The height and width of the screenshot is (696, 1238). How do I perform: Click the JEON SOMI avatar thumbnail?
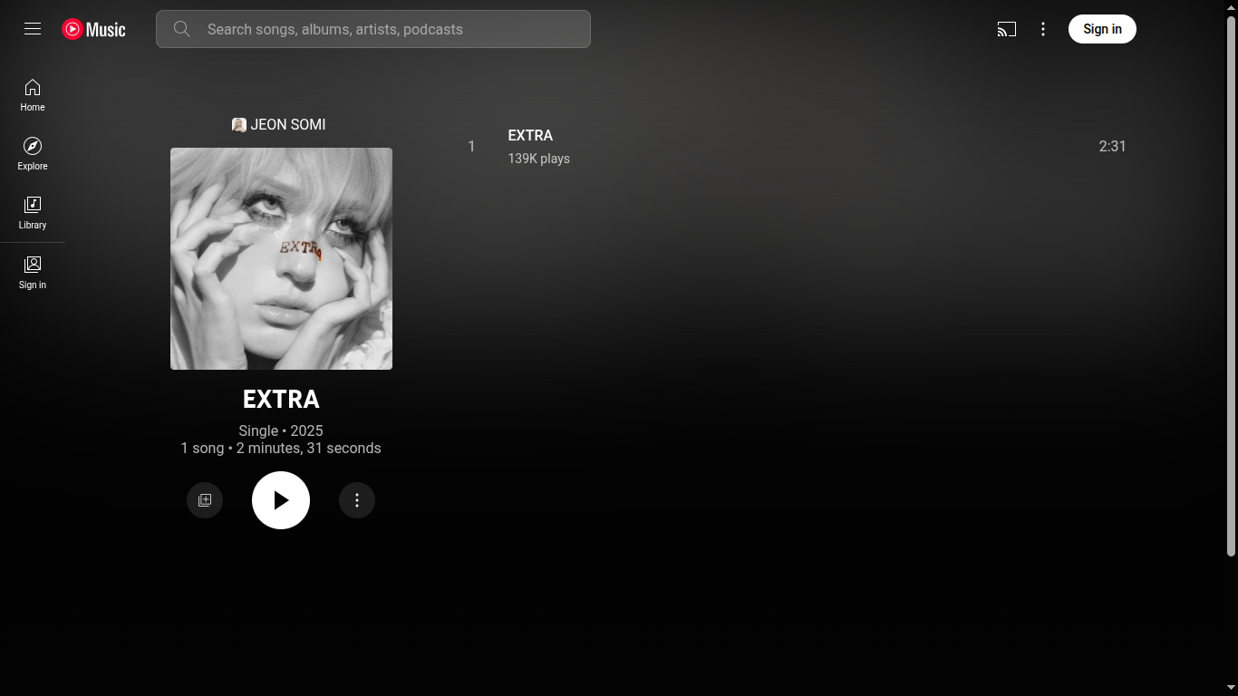(239, 125)
